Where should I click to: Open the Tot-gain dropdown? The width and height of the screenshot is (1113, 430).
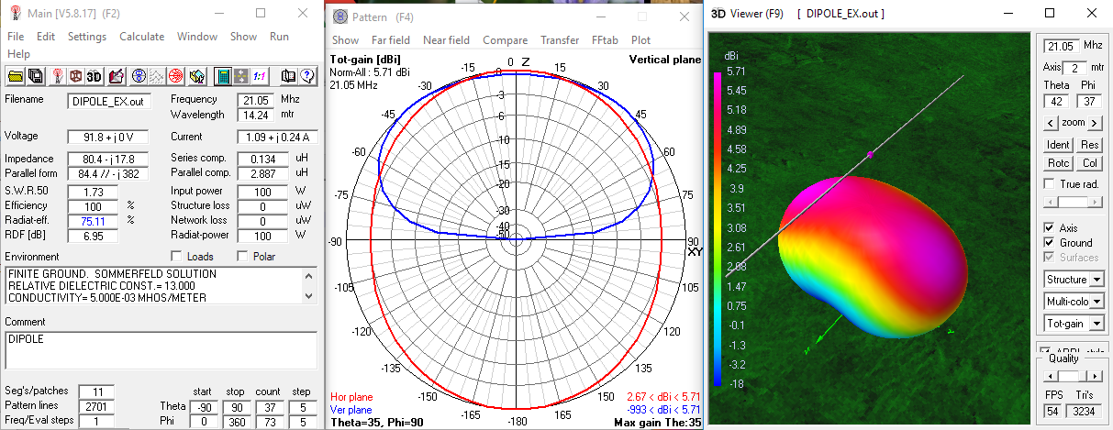[x=1074, y=323]
